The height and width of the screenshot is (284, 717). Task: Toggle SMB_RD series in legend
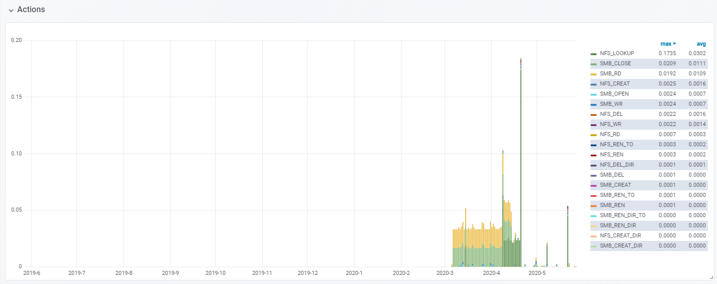[610, 73]
